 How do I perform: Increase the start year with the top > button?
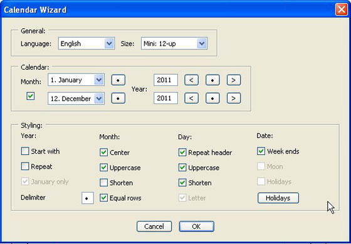point(234,80)
